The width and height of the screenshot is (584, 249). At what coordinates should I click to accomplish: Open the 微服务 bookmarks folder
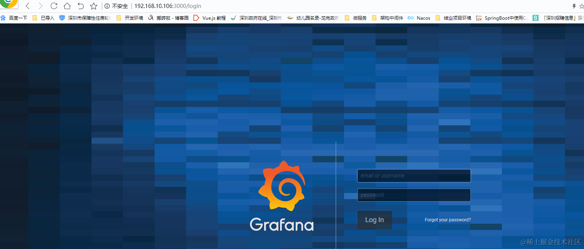(x=356, y=18)
